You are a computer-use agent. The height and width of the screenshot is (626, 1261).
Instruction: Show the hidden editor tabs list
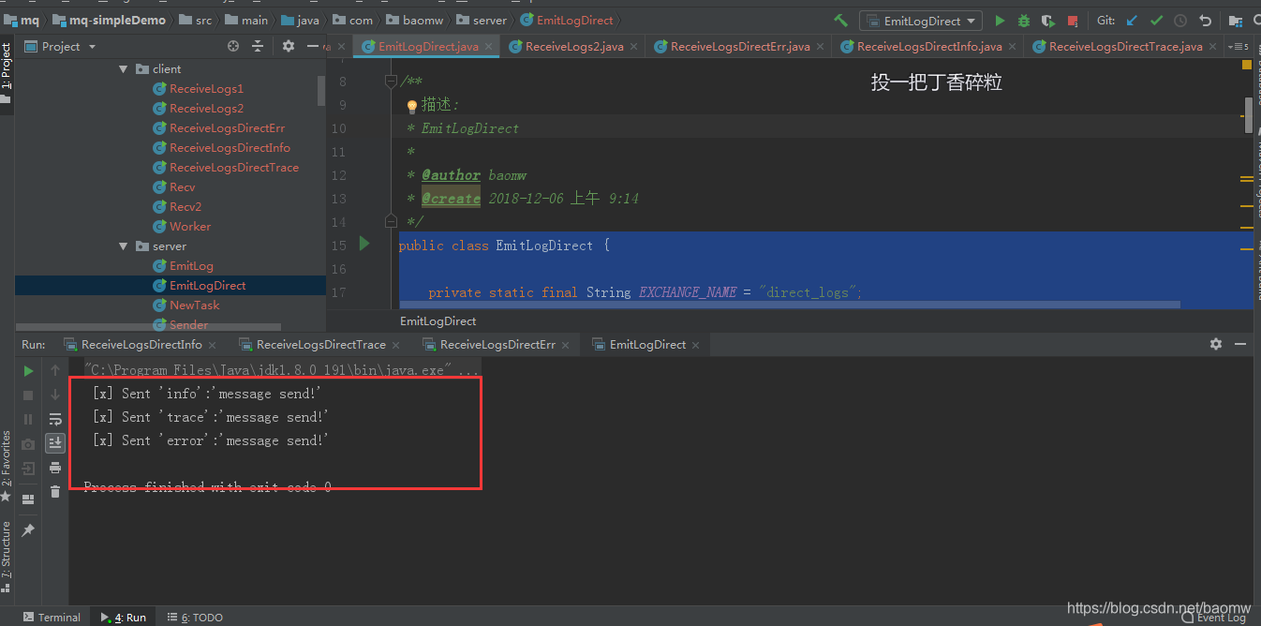tap(1239, 47)
